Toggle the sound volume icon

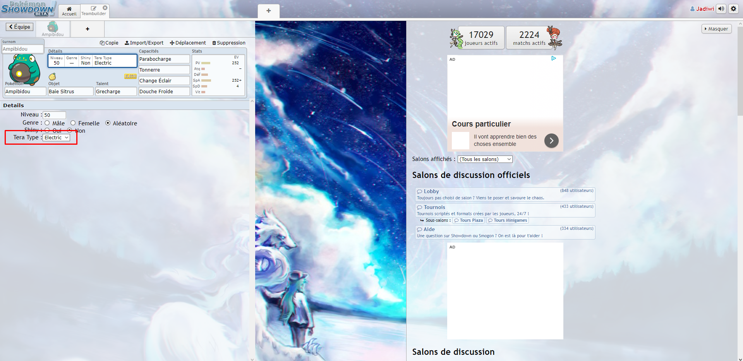tap(721, 9)
